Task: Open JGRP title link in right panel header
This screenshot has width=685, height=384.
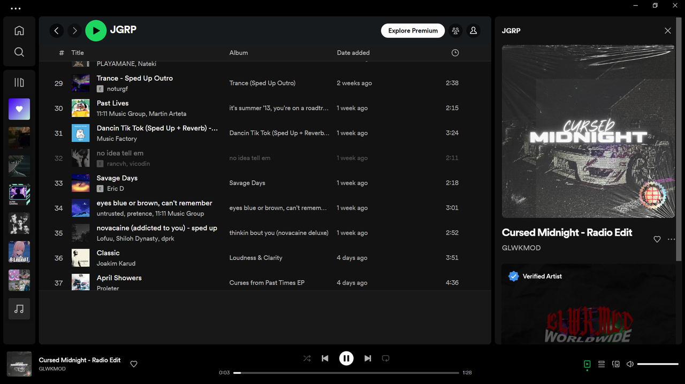Action: pos(511,31)
